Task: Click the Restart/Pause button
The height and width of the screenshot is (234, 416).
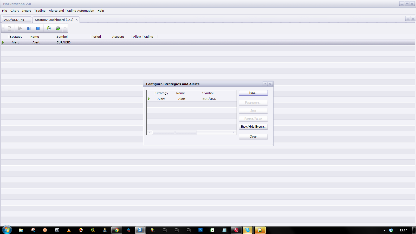Action: click(253, 119)
